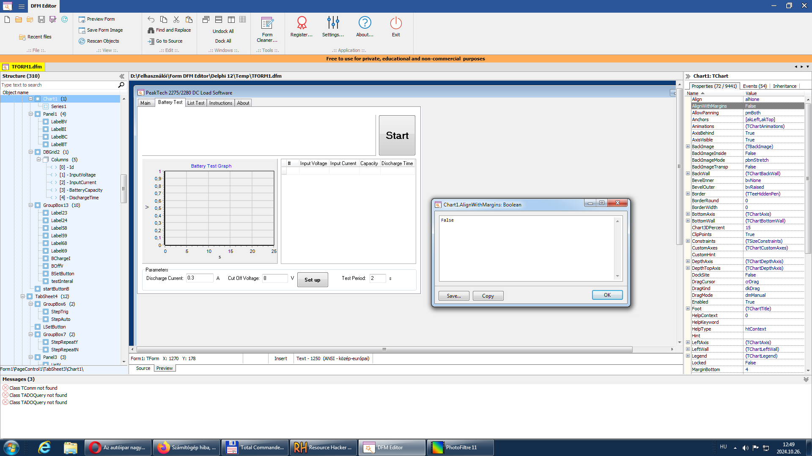Click the Copy button in dialog
The image size is (812, 456).
[x=488, y=296]
